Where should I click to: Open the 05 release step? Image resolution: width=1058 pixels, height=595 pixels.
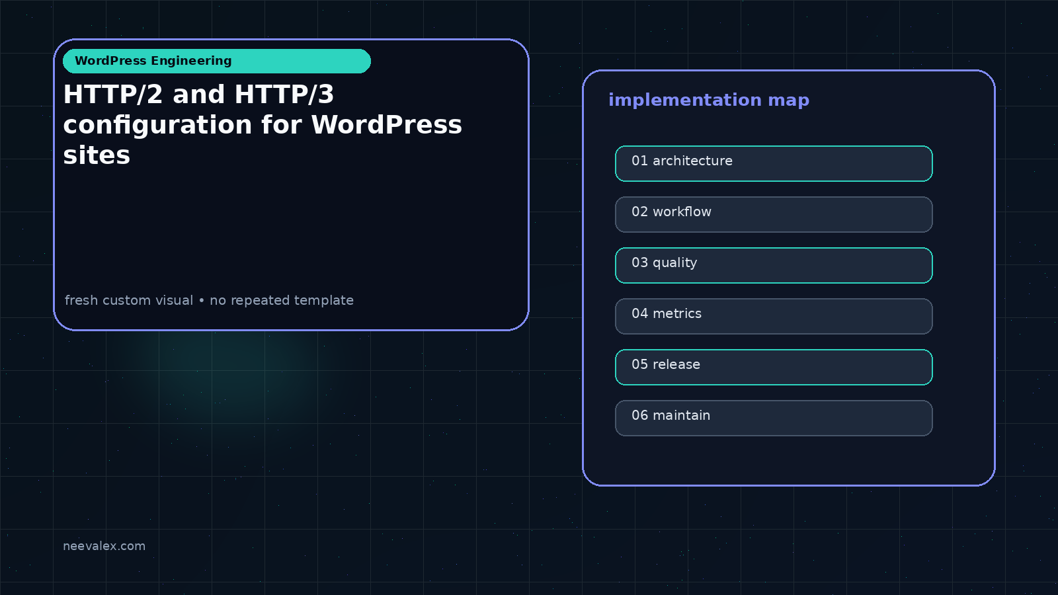tap(774, 367)
